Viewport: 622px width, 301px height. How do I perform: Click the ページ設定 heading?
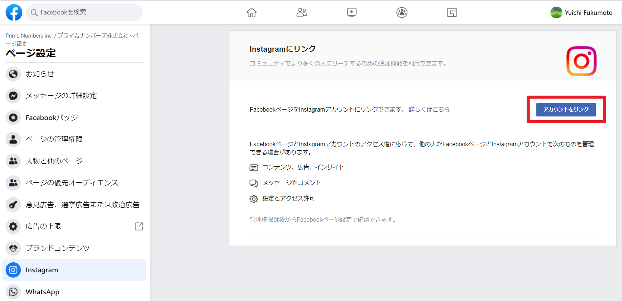[31, 53]
